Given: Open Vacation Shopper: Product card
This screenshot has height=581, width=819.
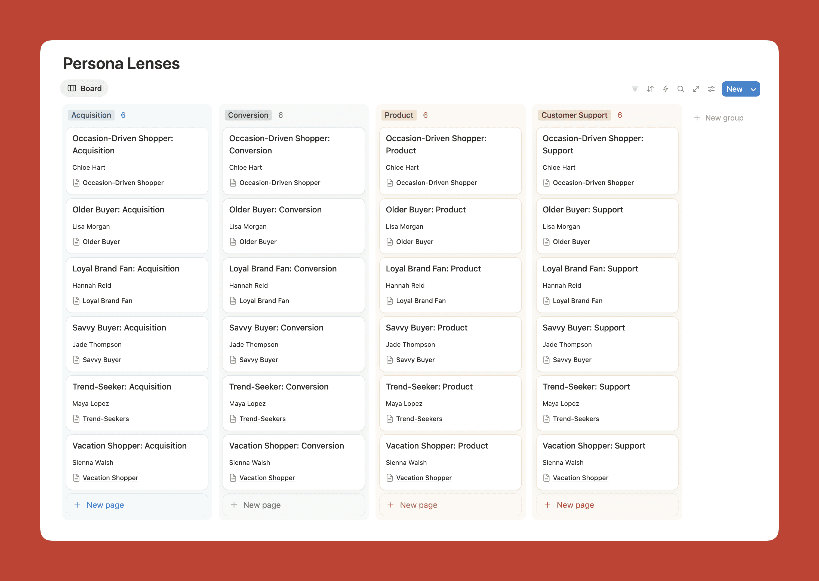Looking at the screenshot, I should point(436,446).
